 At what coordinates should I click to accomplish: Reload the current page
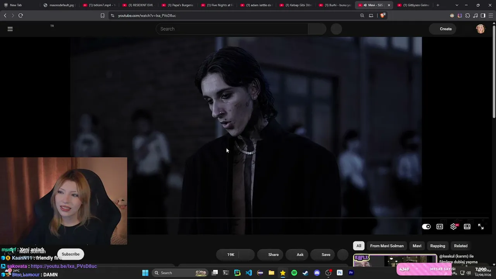pyautogui.click(x=21, y=15)
